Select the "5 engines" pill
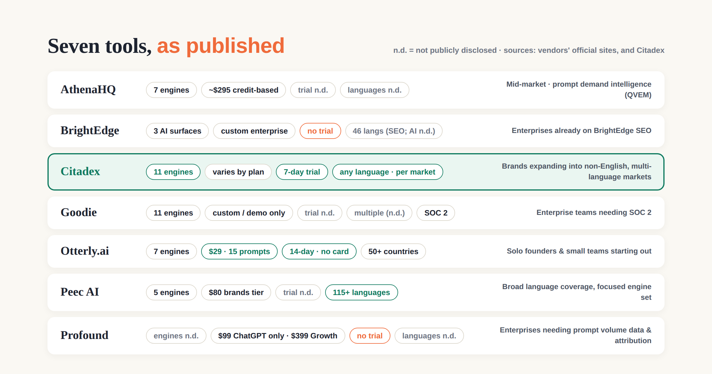The width and height of the screenshot is (712, 374). 171,292
